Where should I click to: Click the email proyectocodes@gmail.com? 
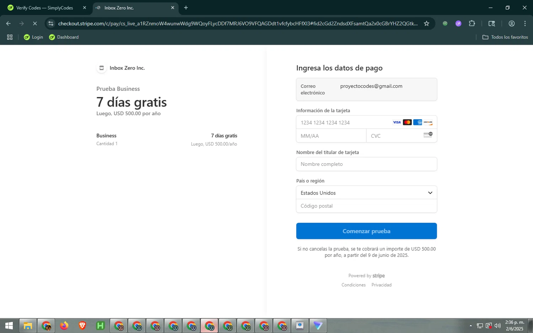pyautogui.click(x=371, y=86)
